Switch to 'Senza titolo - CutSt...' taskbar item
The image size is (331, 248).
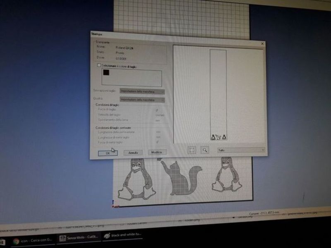click(x=79, y=238)
